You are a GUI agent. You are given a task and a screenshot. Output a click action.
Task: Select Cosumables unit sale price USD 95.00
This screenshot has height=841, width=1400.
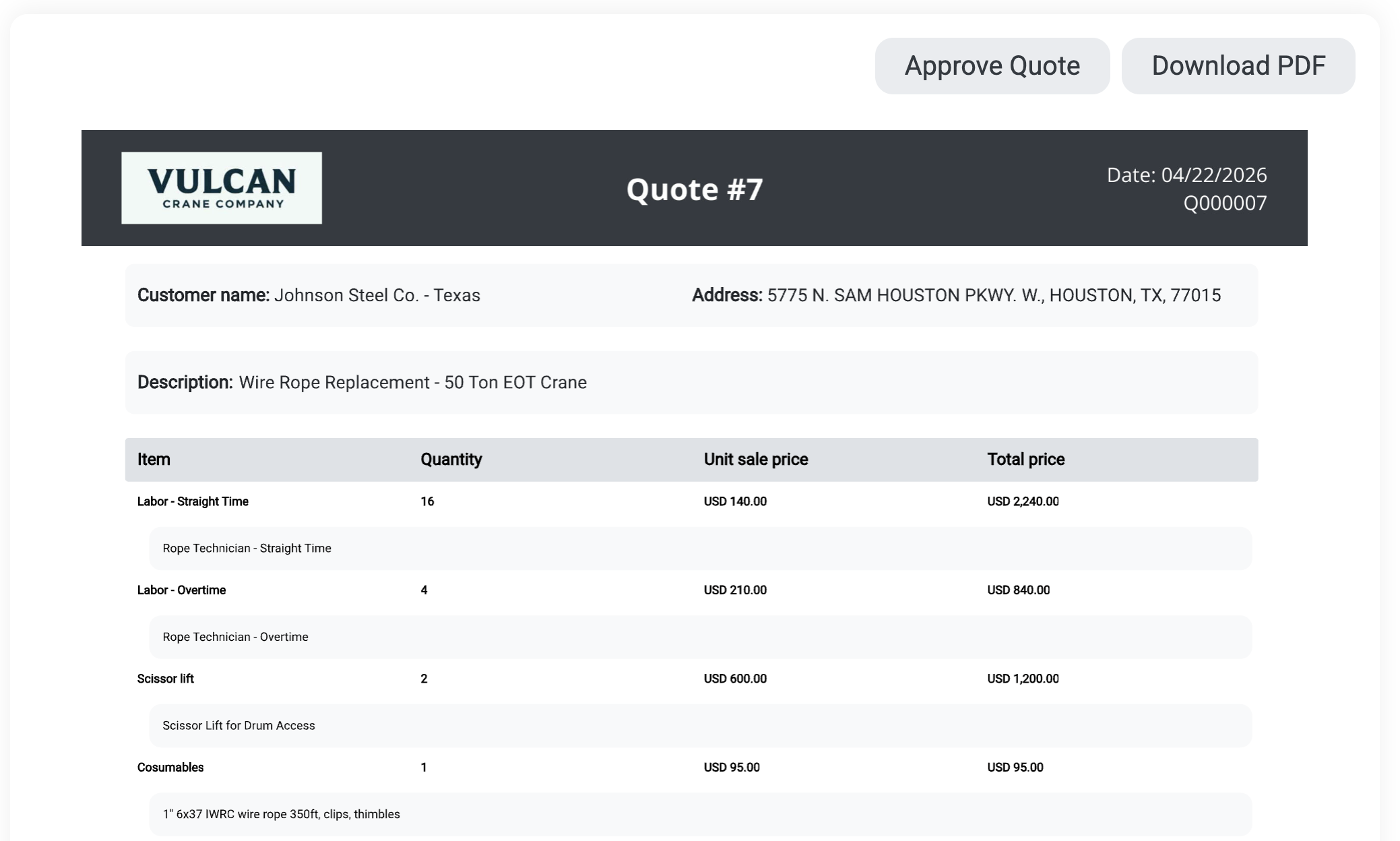732,768
